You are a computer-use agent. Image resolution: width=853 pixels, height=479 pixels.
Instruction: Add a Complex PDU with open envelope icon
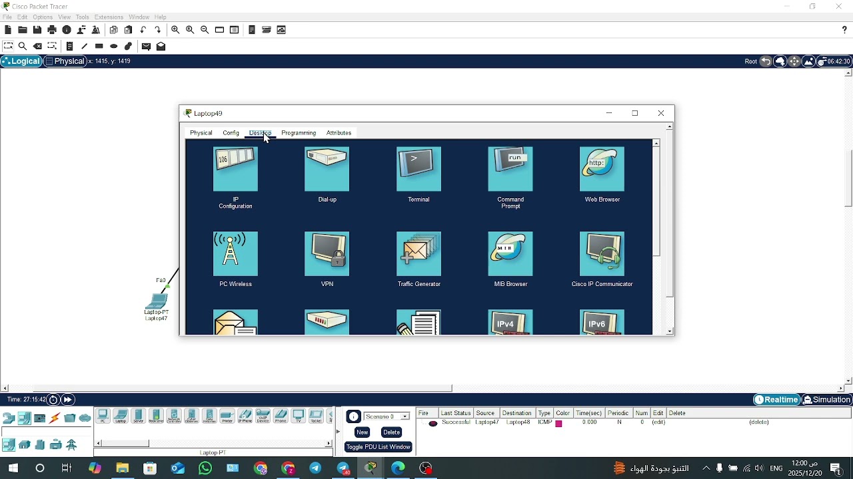161,47
